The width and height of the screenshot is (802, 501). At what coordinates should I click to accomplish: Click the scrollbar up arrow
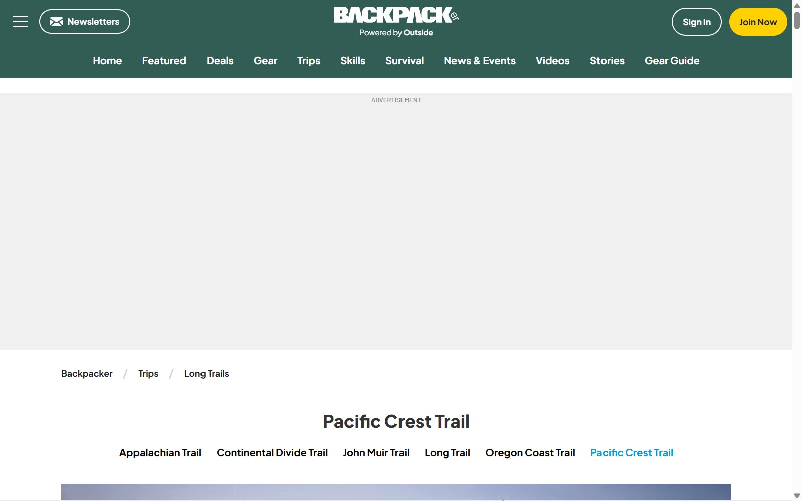(797, 5)
